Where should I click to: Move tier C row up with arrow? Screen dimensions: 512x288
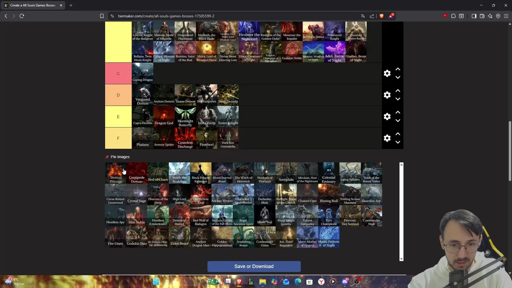(x=398, y=69)
